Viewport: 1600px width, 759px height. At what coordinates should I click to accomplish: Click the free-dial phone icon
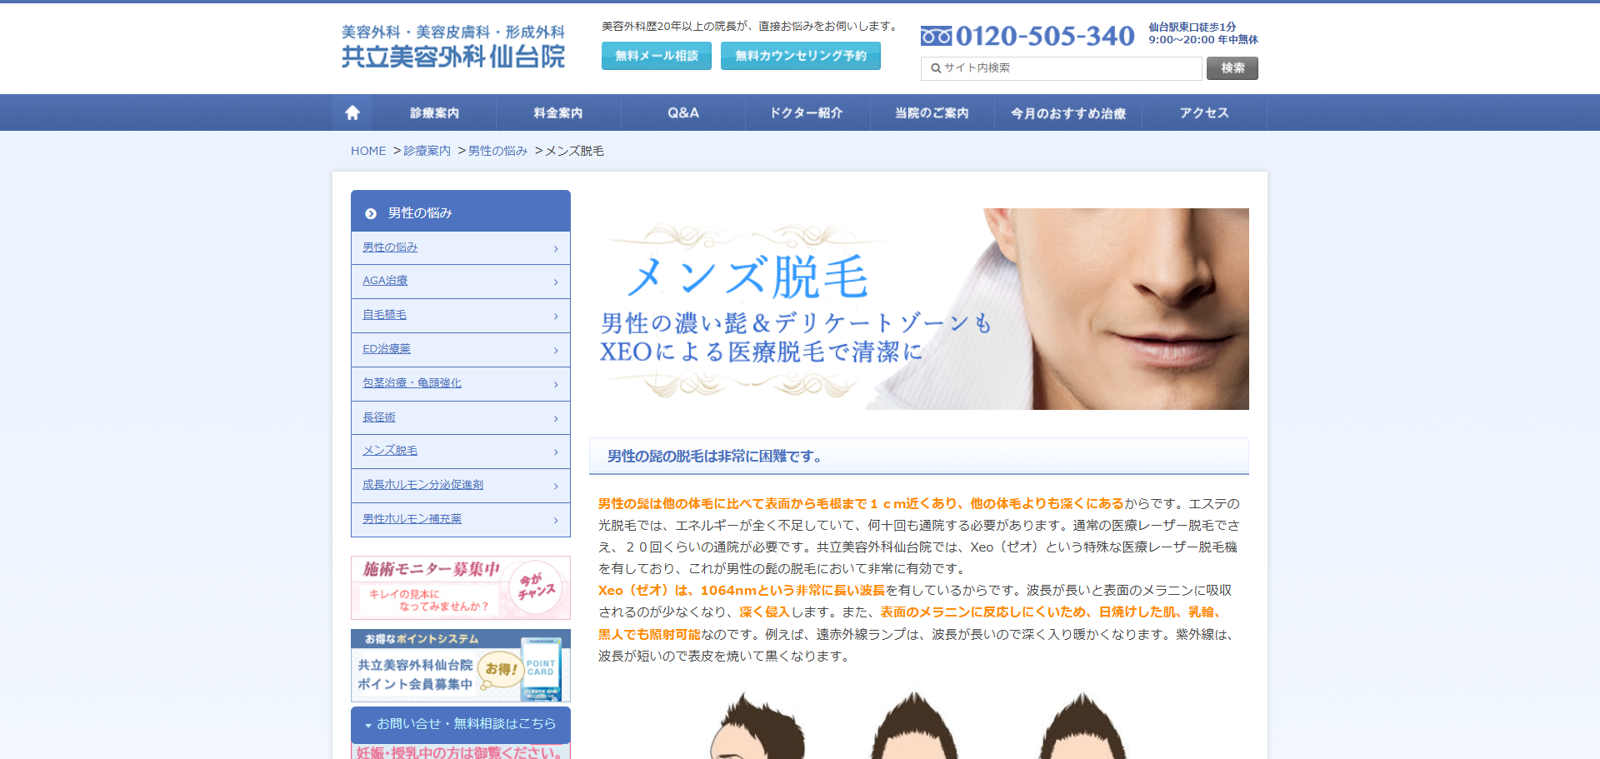[936, 36]
